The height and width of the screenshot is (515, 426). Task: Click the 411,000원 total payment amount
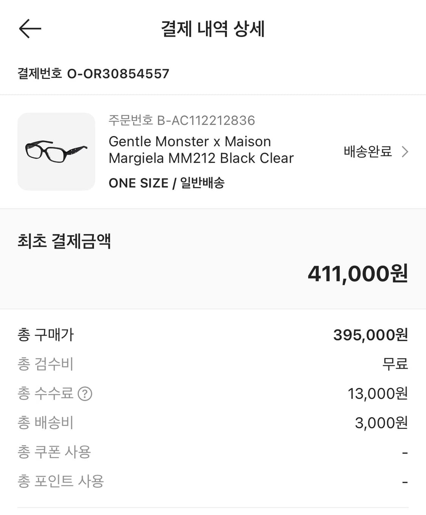(357, 274)
